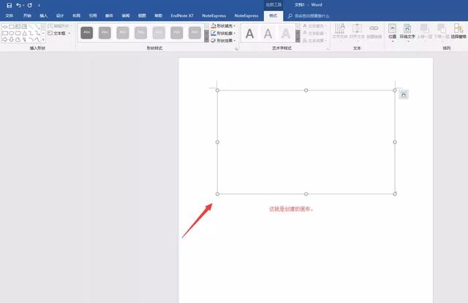
Task: Switch to the 开始 (Home) tab
Action: pos(27,15)
